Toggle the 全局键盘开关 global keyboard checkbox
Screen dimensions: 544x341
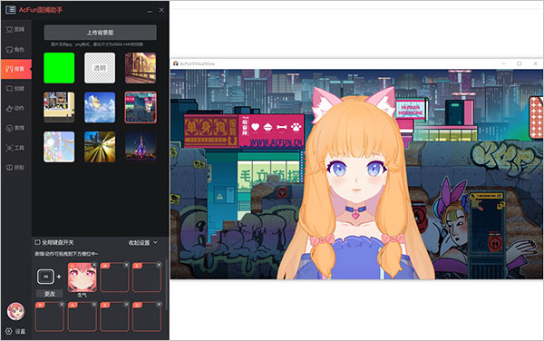pyautogui.click(x=37, y=242)
